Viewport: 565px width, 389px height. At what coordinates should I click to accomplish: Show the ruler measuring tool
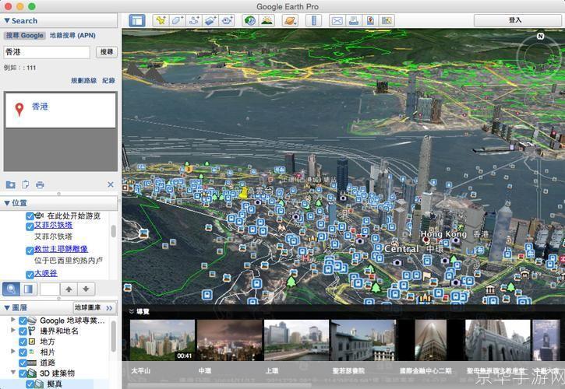pyautogui.click(x=313, y=20)
